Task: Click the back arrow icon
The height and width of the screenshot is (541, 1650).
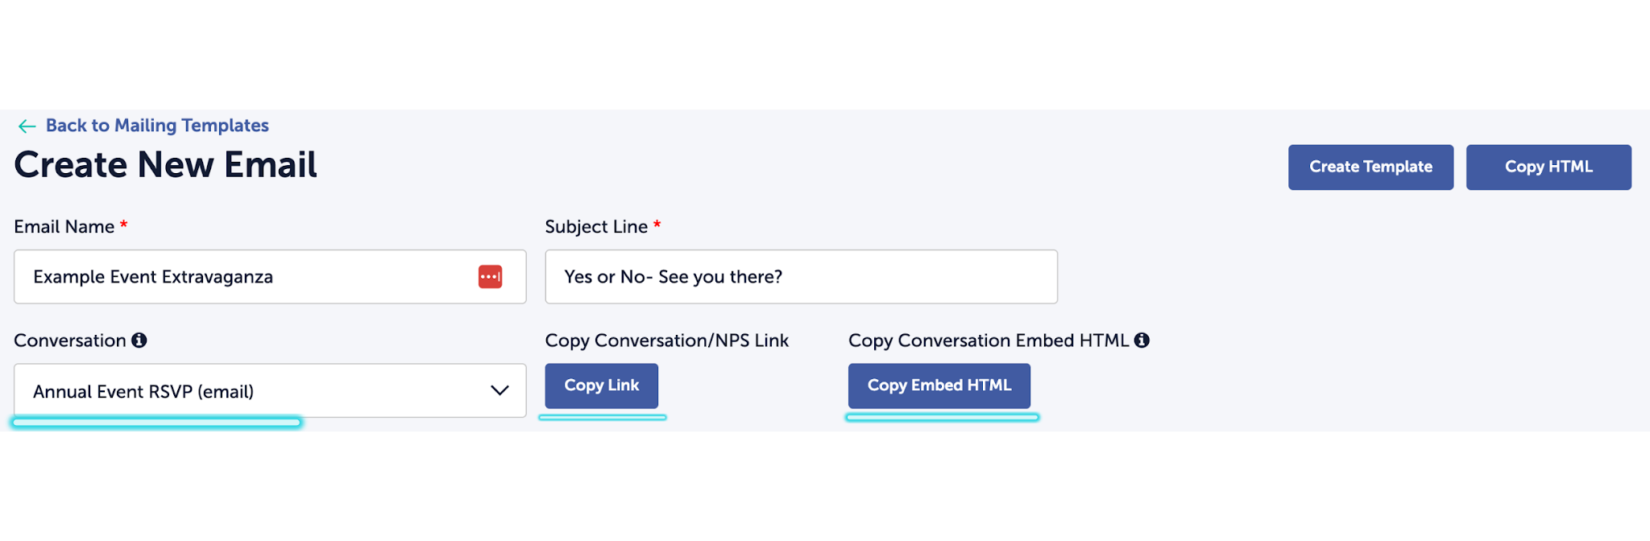Action: [27, 126]
